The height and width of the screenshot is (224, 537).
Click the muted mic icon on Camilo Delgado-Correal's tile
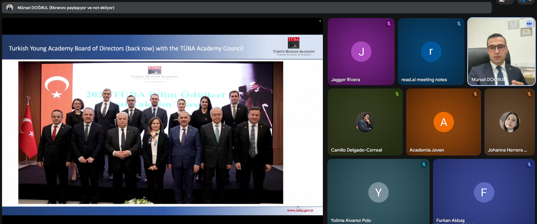[397, 94]
